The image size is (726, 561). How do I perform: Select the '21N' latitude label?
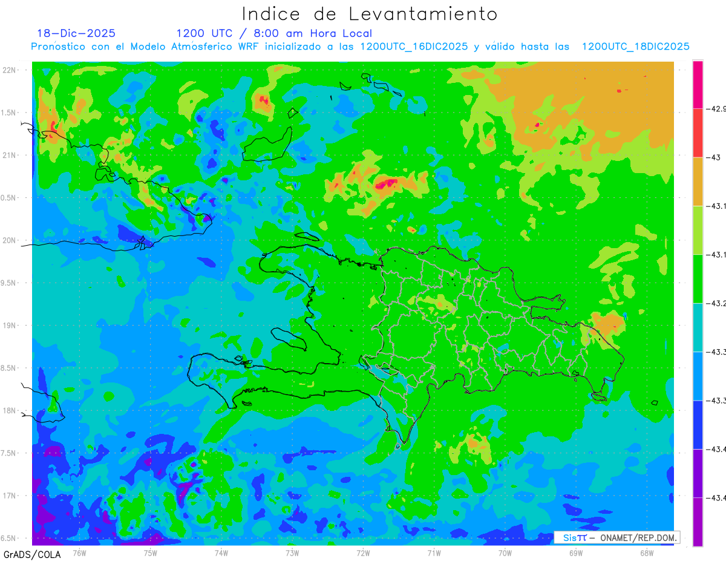pos(10,156)
